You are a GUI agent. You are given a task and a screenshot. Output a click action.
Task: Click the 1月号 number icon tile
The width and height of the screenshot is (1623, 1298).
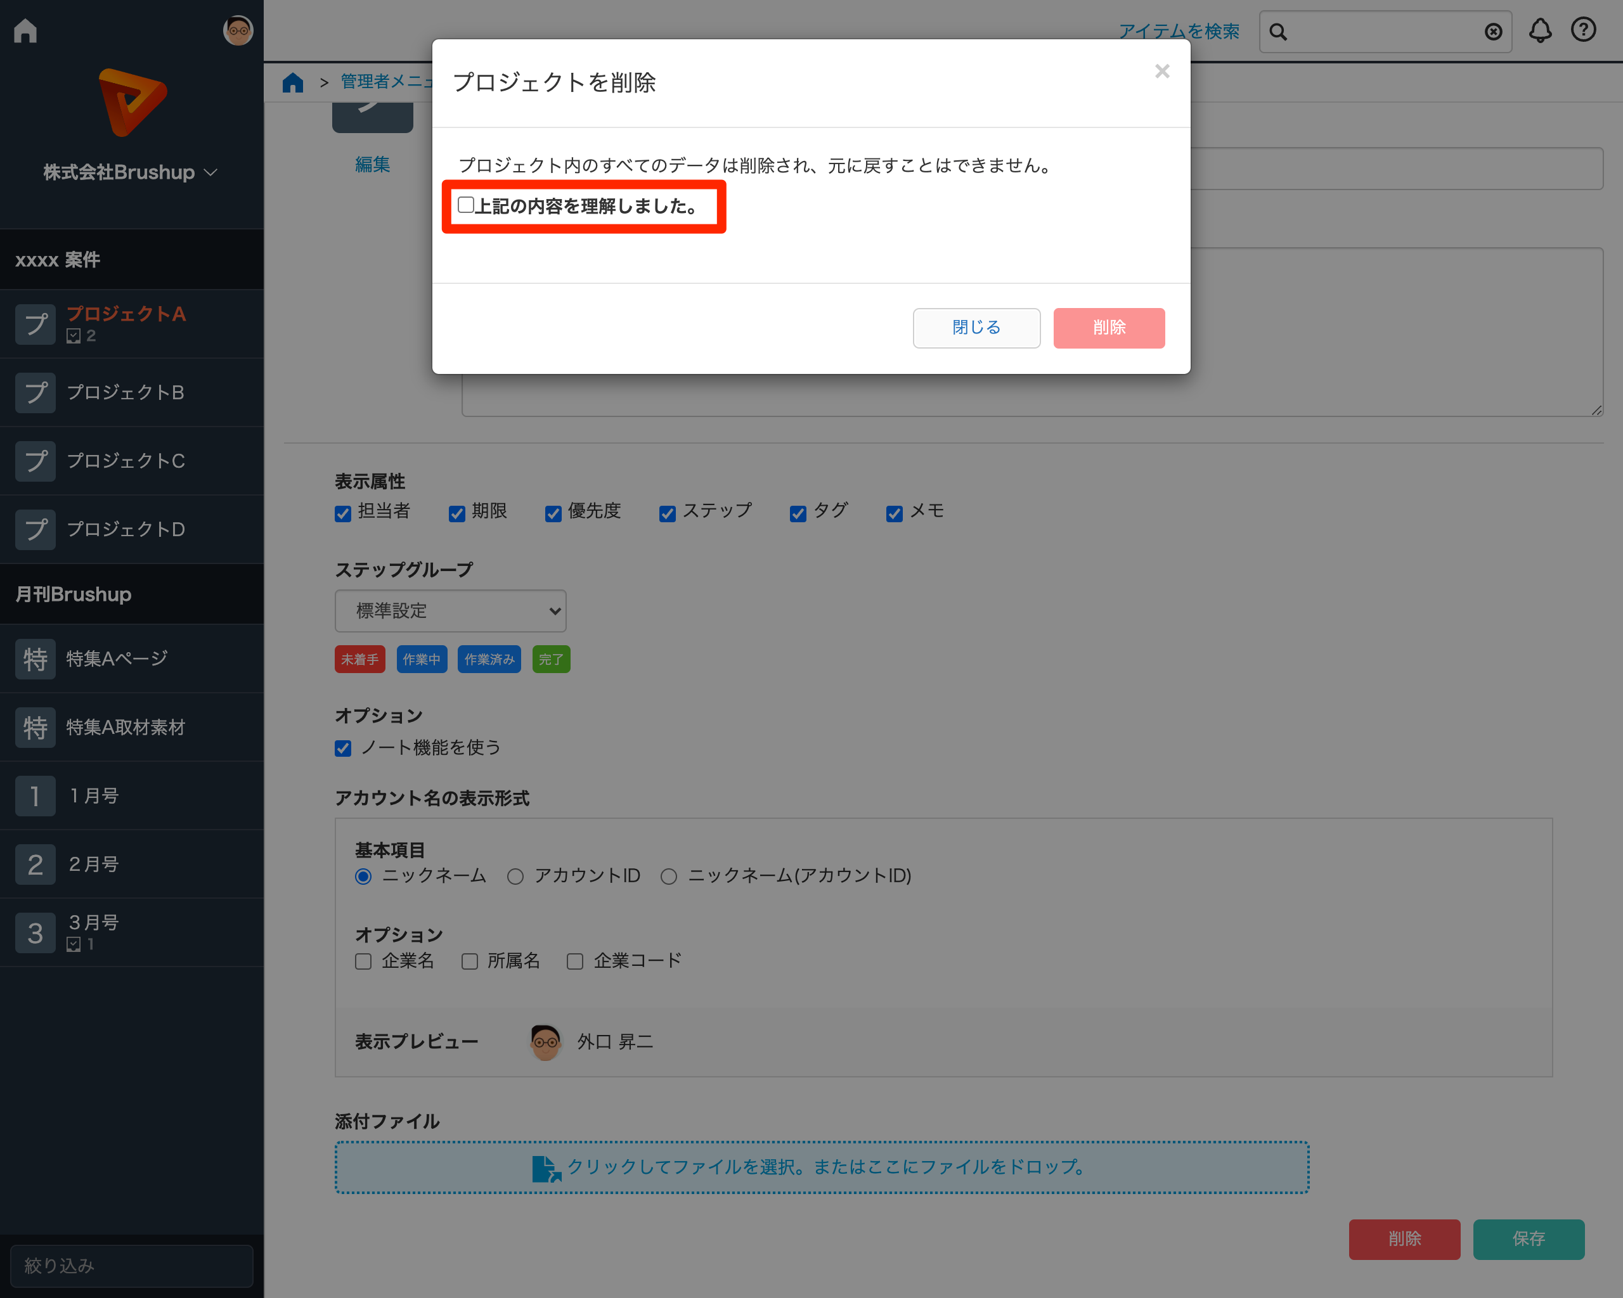pos(36,796)
